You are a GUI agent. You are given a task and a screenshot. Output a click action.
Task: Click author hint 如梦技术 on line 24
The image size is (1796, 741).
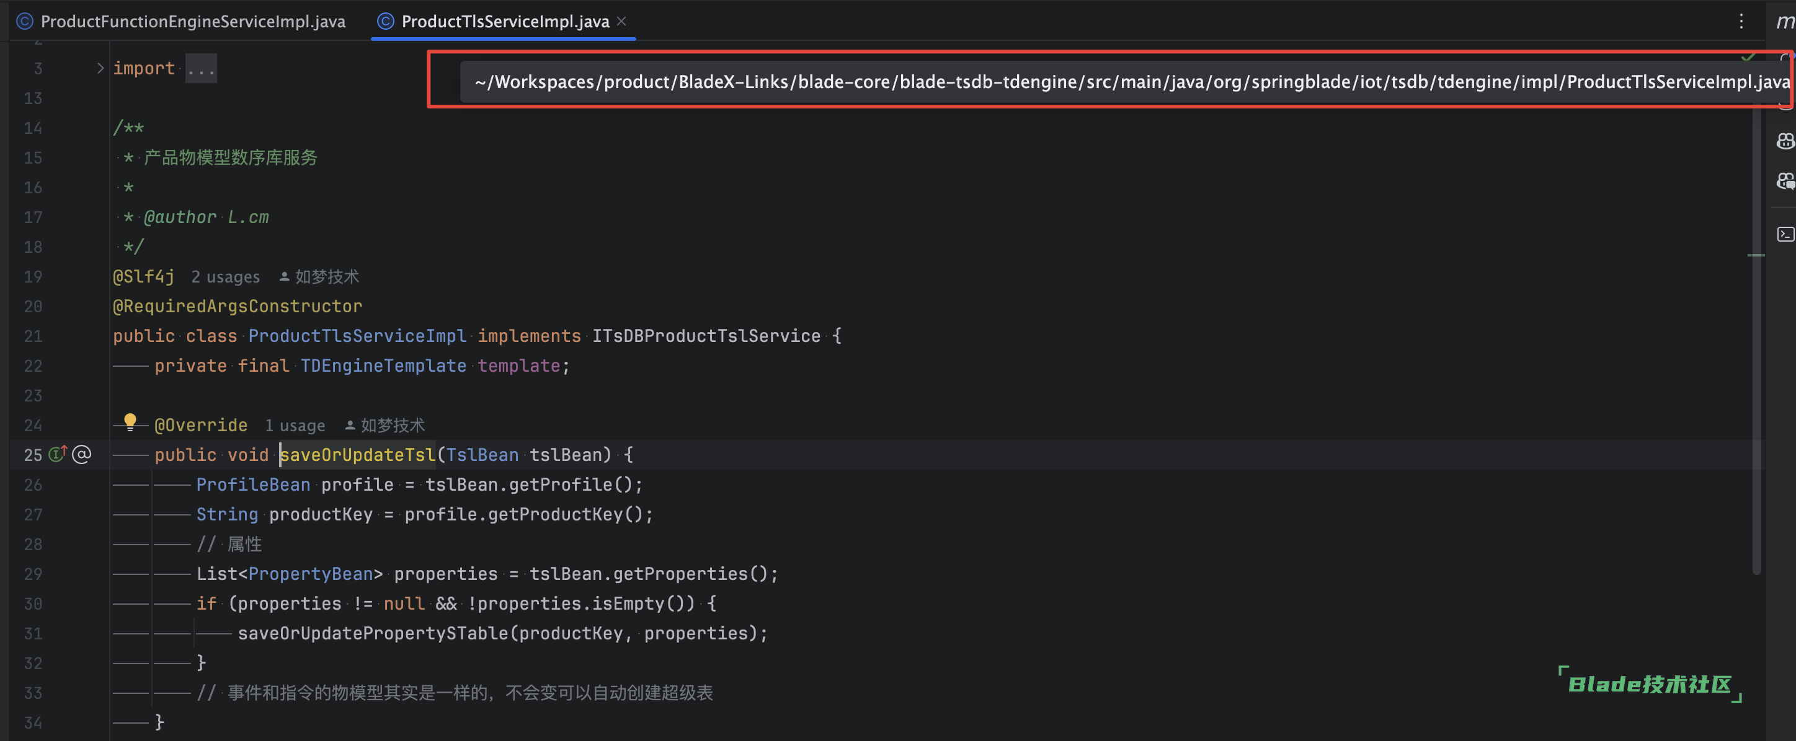[393, 425]
